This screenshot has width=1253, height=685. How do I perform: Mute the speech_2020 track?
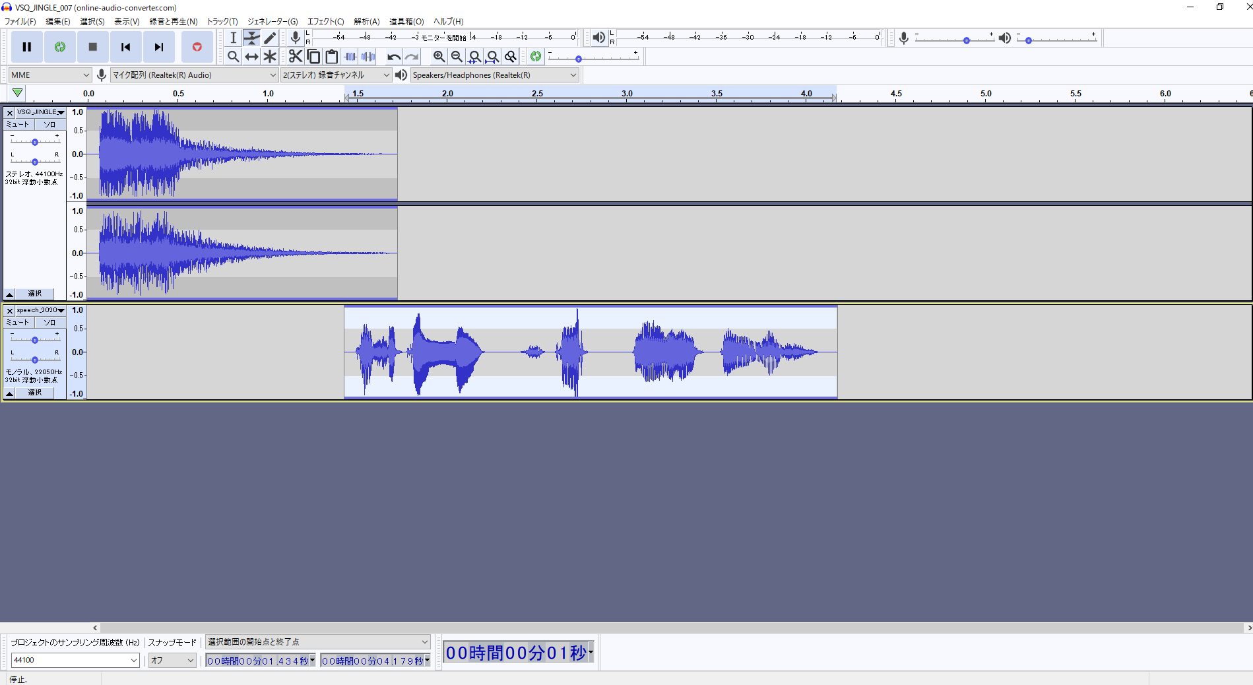[x=18, y=322]
